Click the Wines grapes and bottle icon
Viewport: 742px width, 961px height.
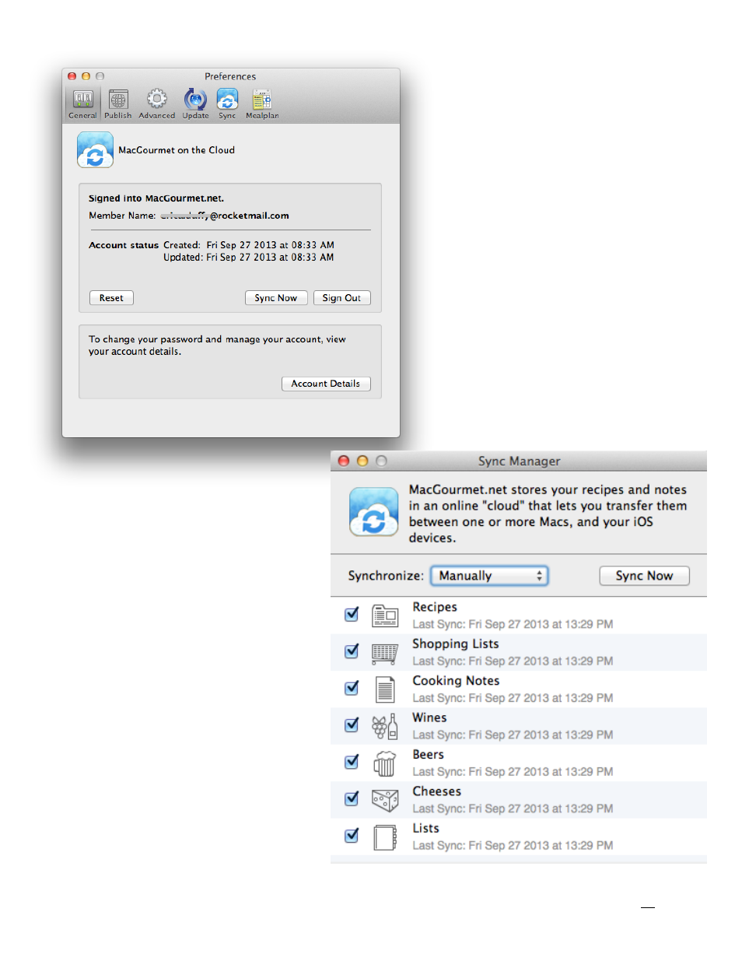point(385,727)
